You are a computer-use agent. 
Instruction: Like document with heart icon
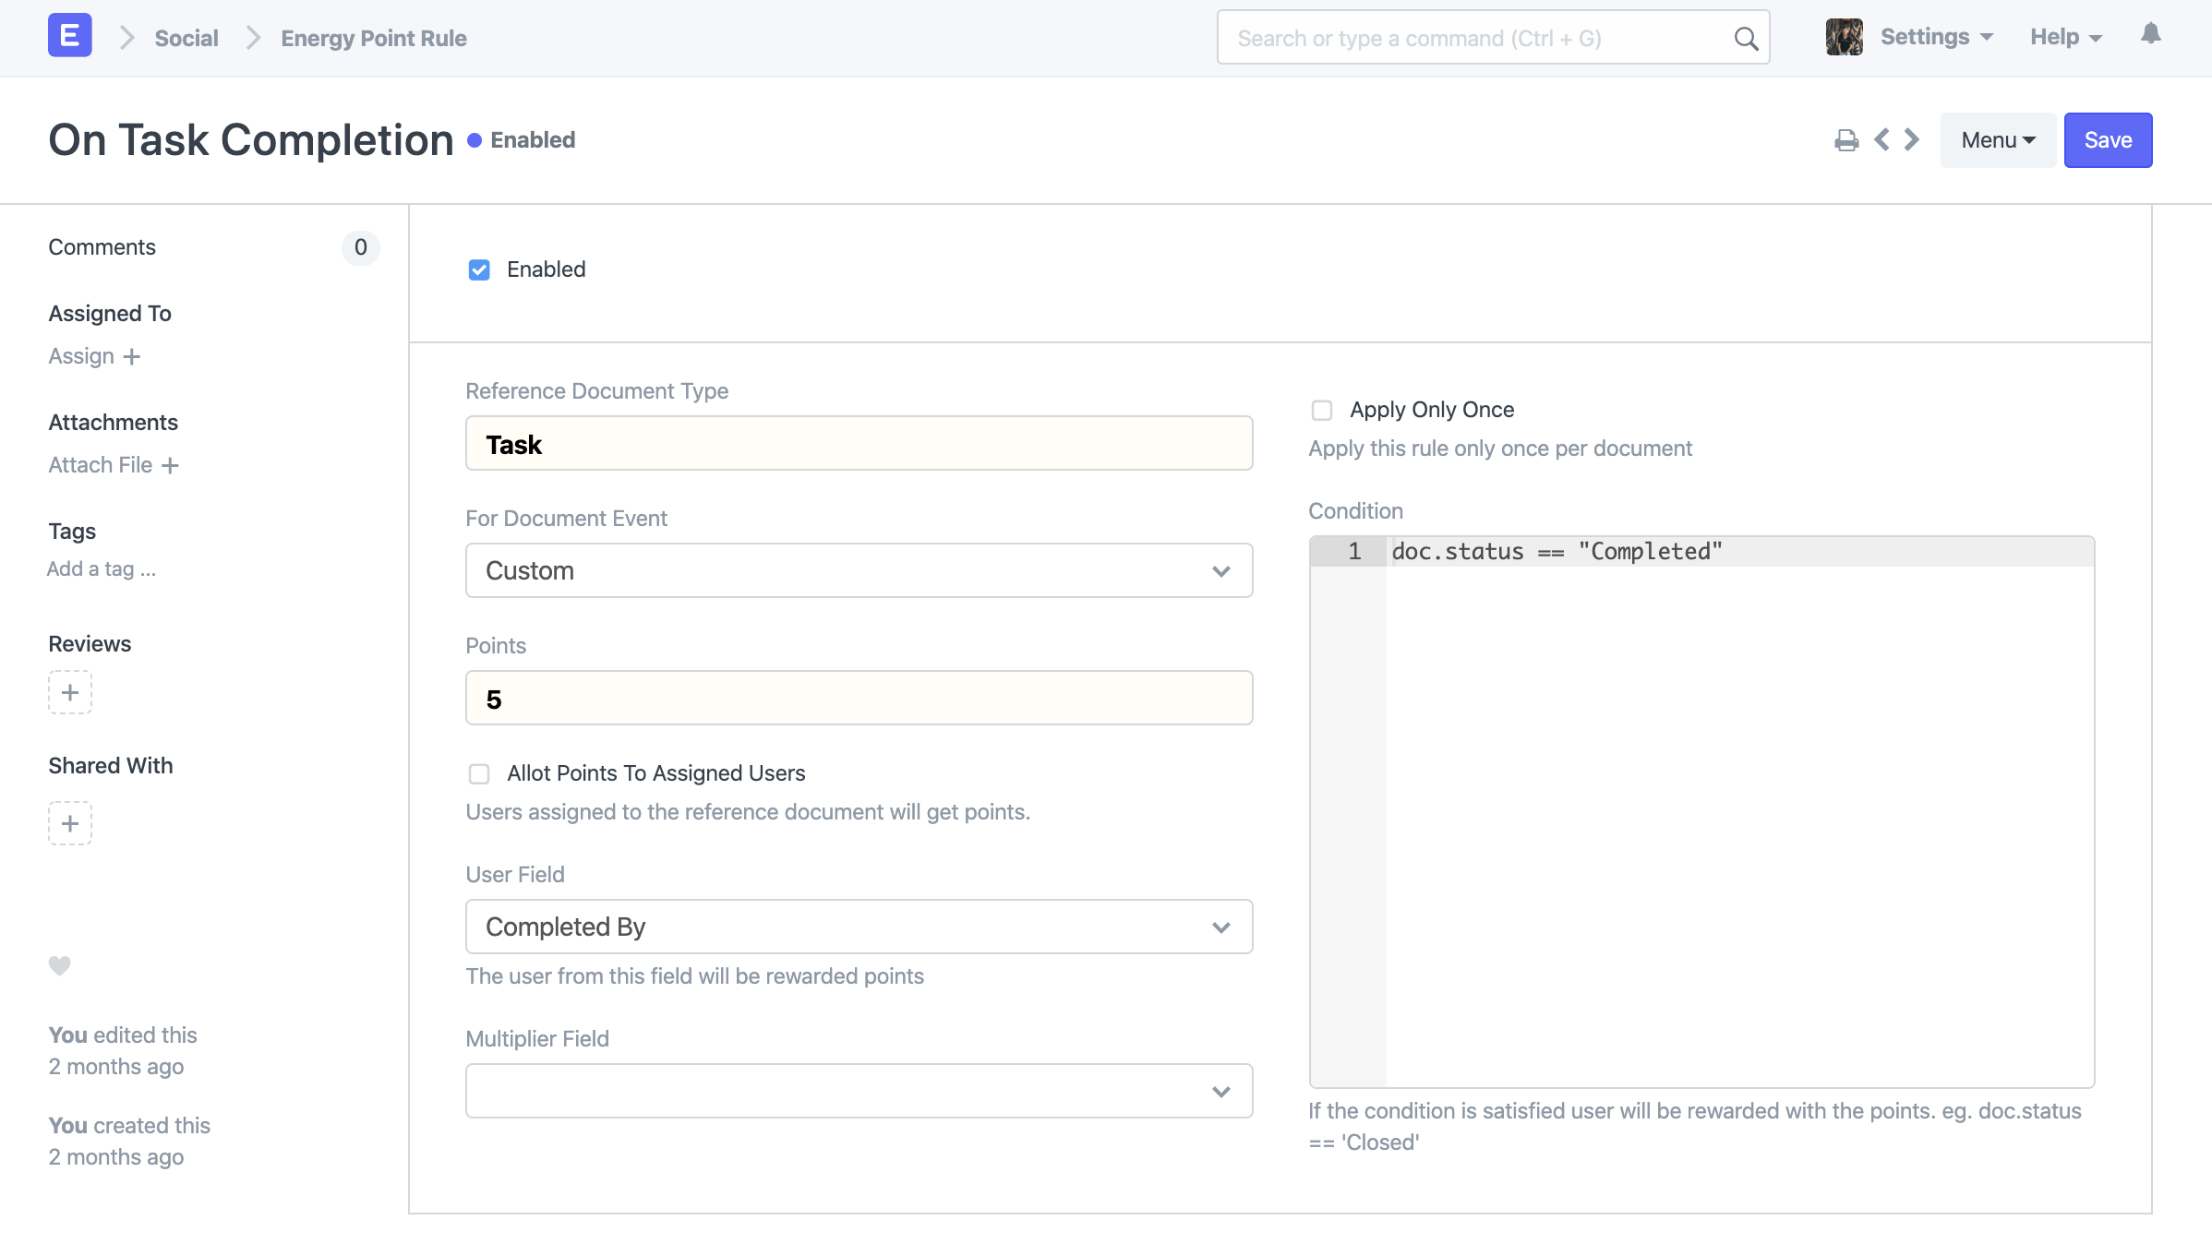click(x=59, y=965)
